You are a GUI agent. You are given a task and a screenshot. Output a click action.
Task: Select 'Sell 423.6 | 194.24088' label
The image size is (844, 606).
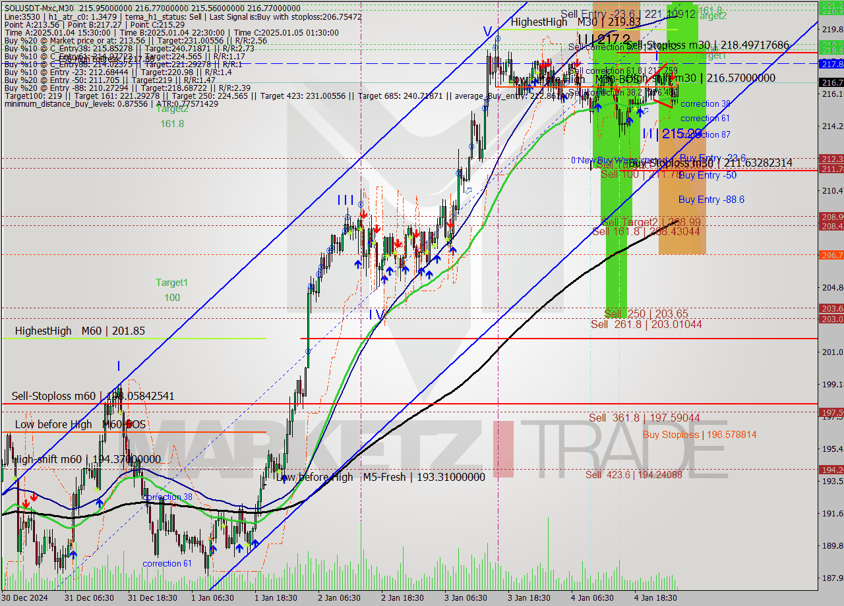coord(634,474)
